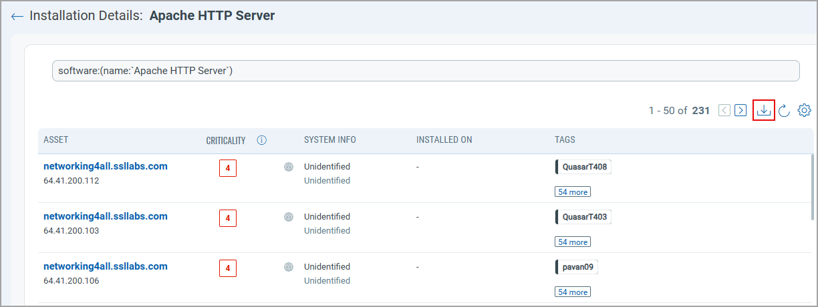Open networking4all.ssllabs.com asset at 64.41.200.103
This screenshot has width=818, height=307.
pos(106,216)
